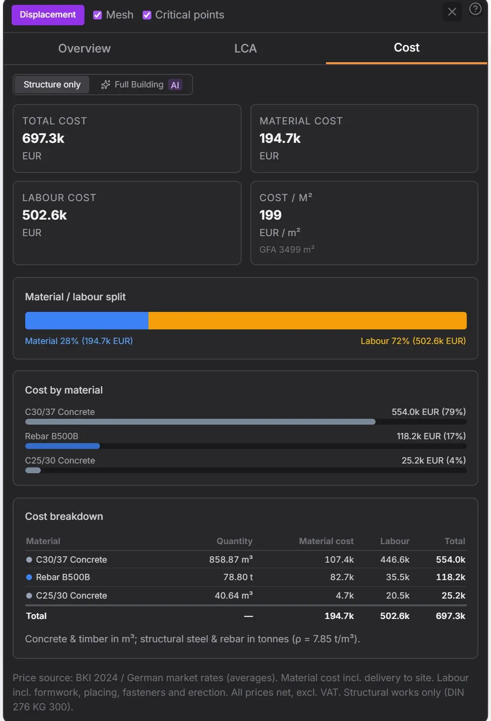Click the Material column header

(x=43, y=541)
